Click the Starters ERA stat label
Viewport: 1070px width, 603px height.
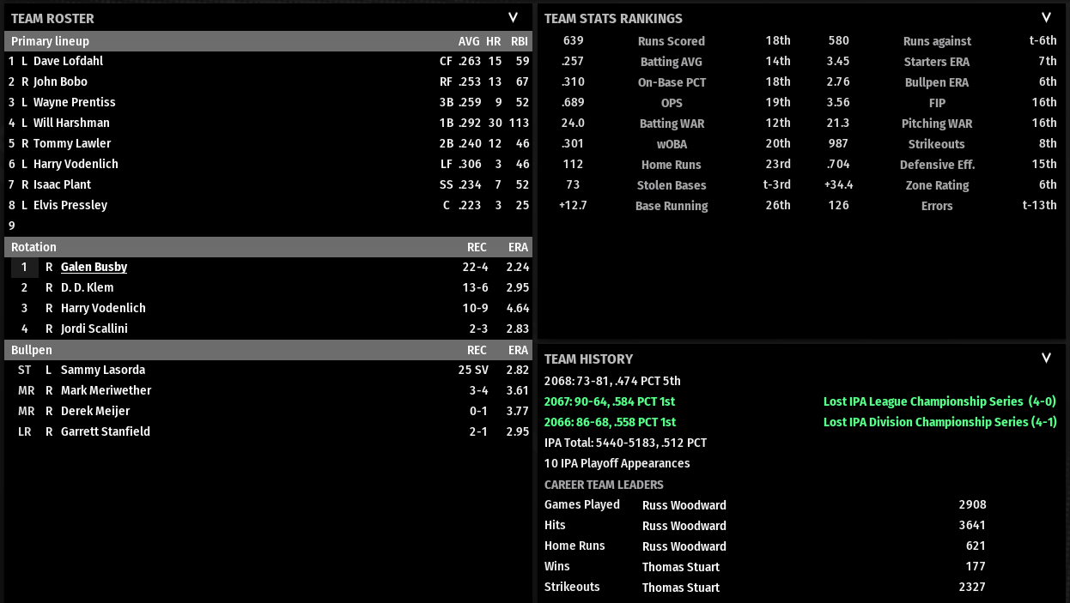937,62
